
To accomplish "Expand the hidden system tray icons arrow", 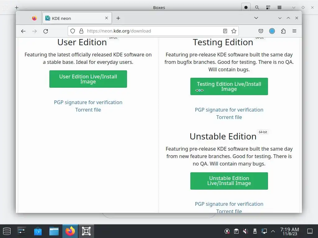I will [273, 231].
